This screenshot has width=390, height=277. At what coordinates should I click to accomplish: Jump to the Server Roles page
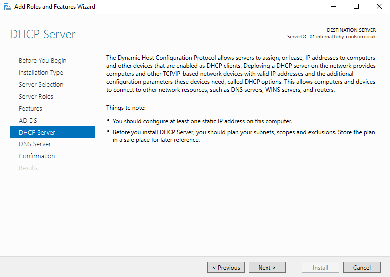[36, 97]
